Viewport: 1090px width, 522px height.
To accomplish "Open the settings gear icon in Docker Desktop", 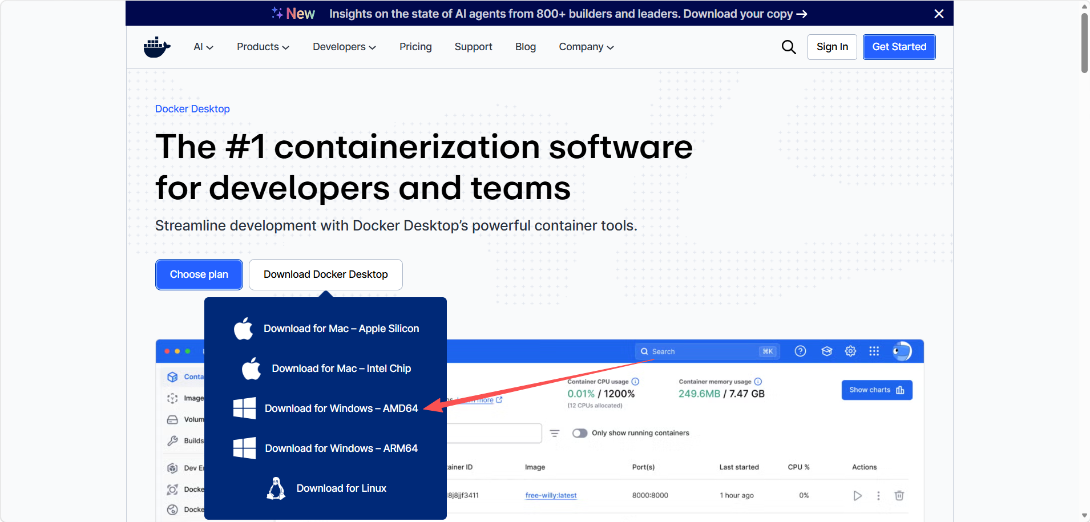I will 850,351.
